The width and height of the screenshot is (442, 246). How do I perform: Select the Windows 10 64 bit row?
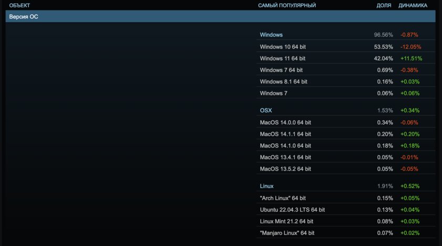pyautogui.click(x=346, y=47)
